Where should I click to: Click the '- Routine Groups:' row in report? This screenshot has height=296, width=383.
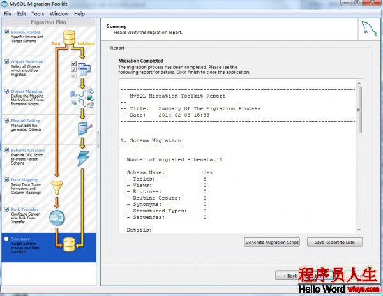(x=167, y=198)
